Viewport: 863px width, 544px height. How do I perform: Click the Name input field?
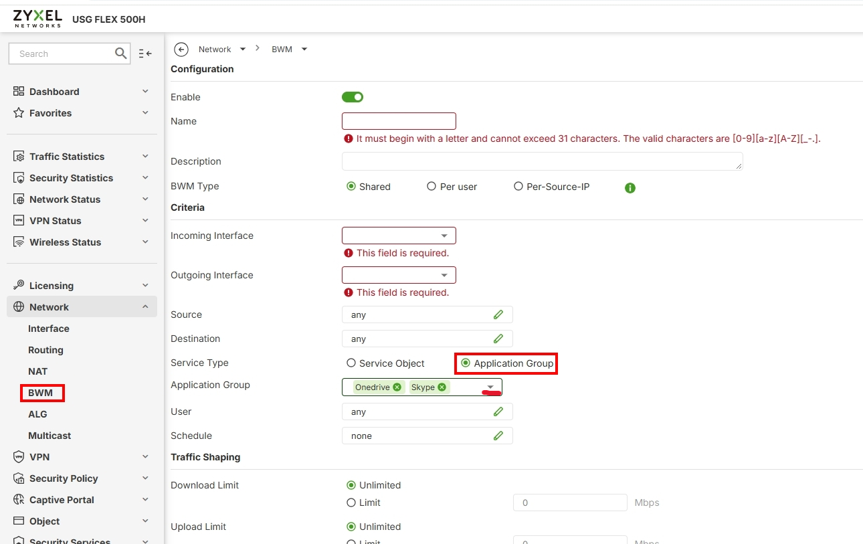coord(399,121)
